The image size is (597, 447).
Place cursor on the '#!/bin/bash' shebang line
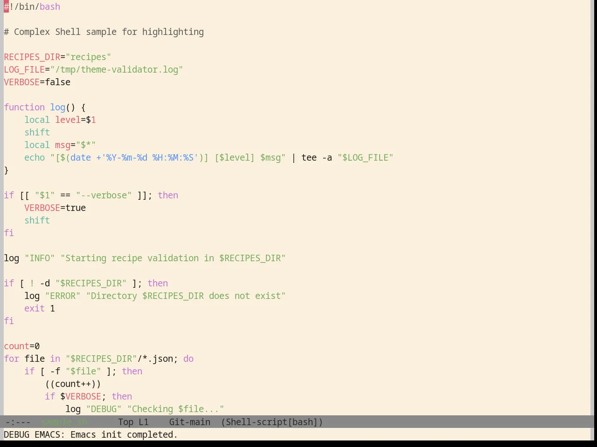pyautogui.click(x=32, y=7)
